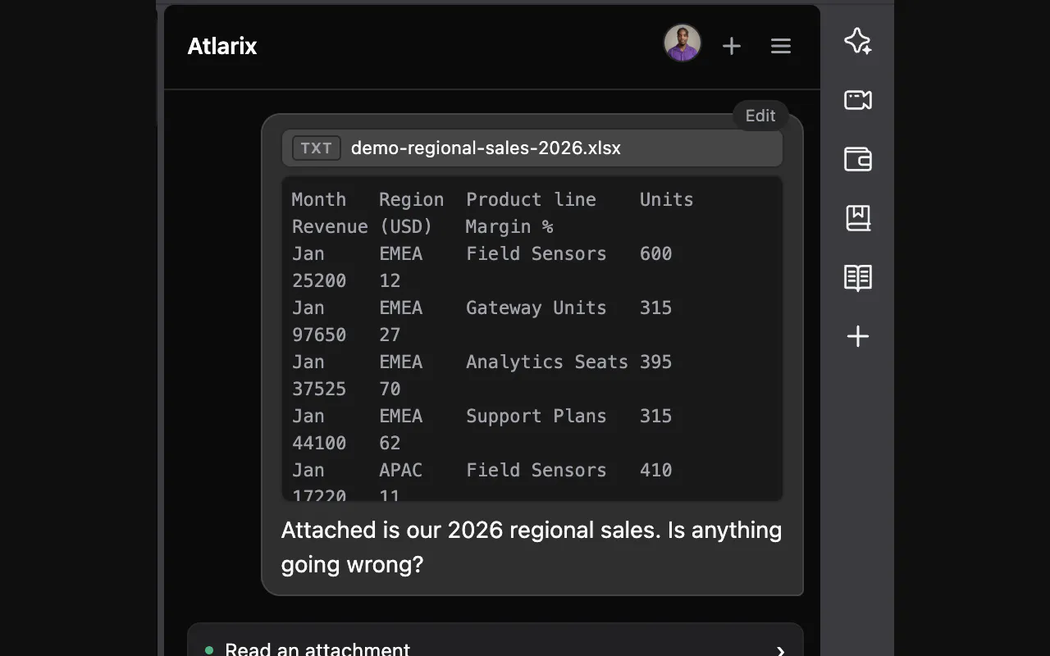Viewport: 1050px width, 656px height.
Task: Click the "Units" column header text
Action: (667, 199)
